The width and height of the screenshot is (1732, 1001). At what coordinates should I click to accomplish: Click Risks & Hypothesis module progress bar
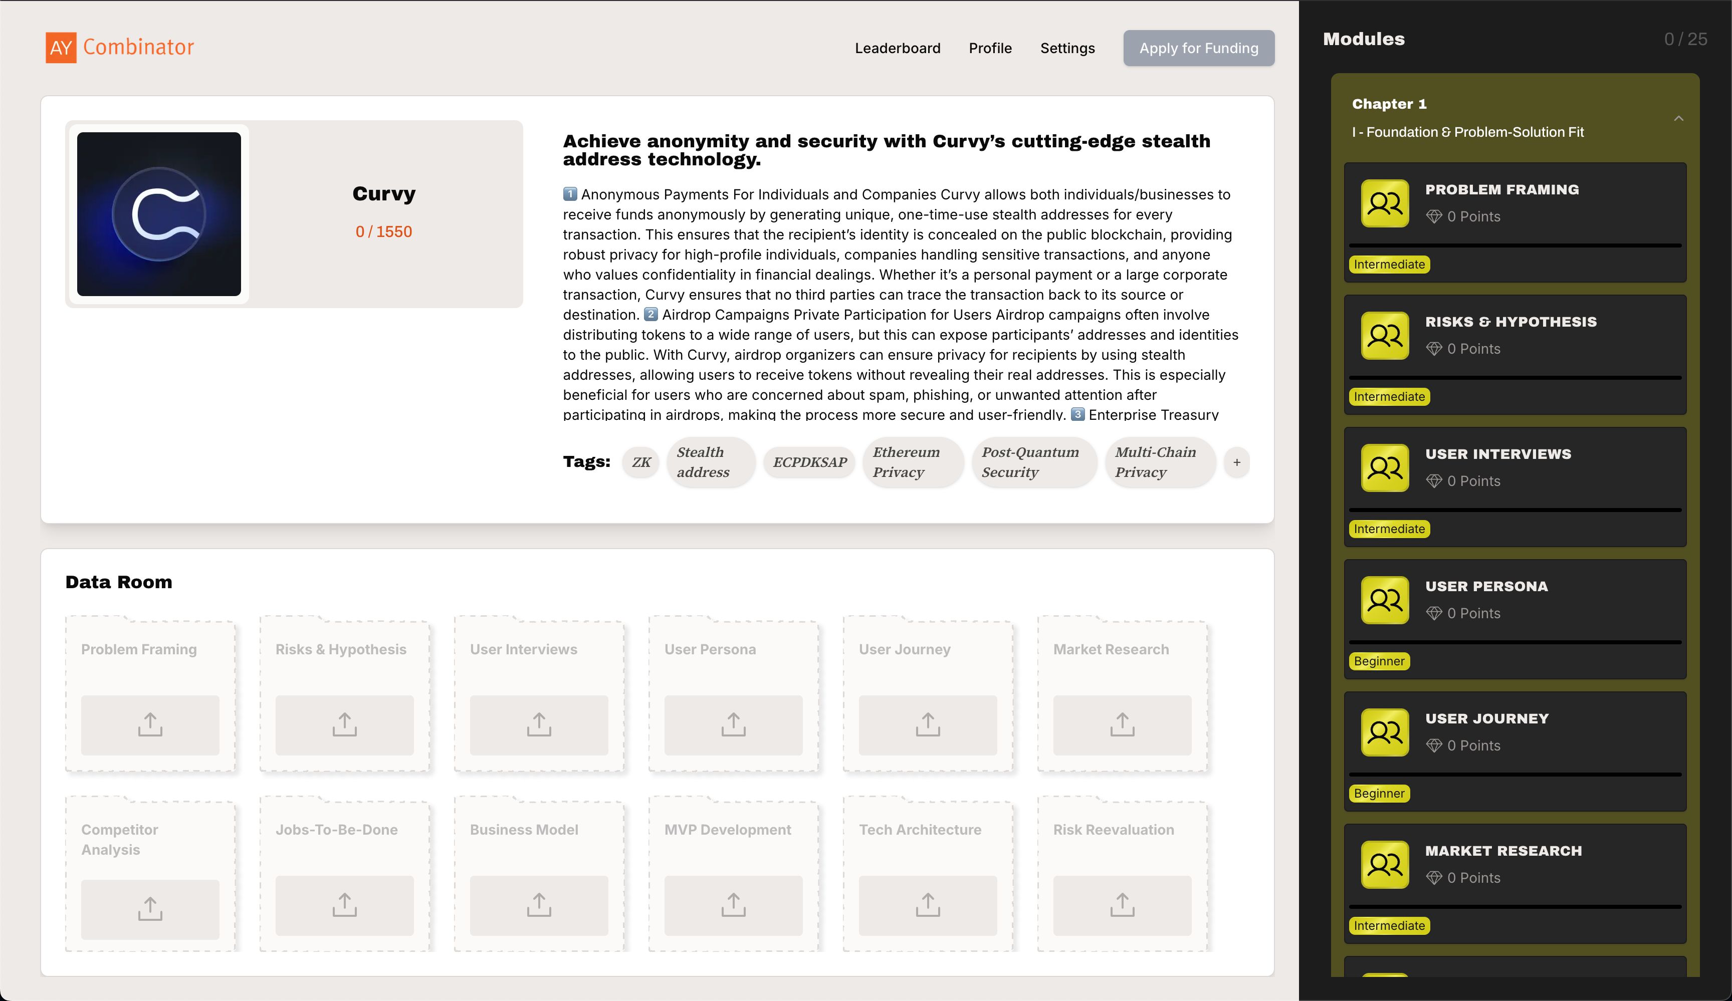(x=1515, y=378)
